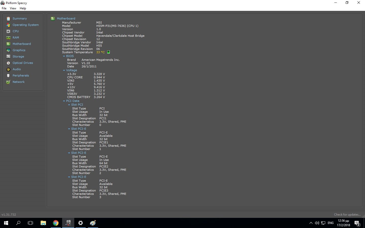The height and width of the screenshot is (228, 365).
Task: Click the taskbar clock and date
Action: tap(343, 223)
